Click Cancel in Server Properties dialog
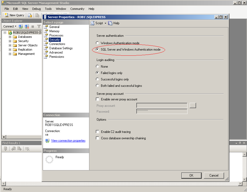Image resolution: width=247 pixels, height=192 pixels. [x=214, y=175]
